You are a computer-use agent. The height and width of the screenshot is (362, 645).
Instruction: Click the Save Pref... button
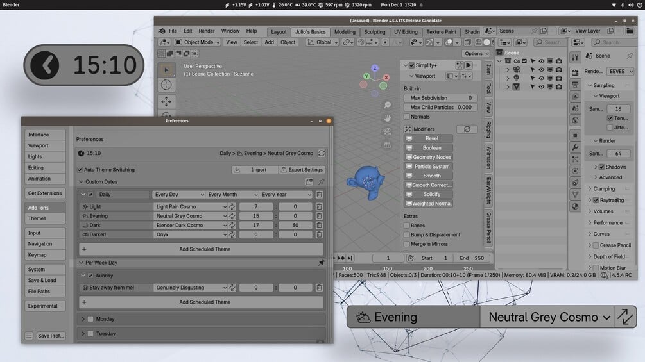[x=51, y=336]
